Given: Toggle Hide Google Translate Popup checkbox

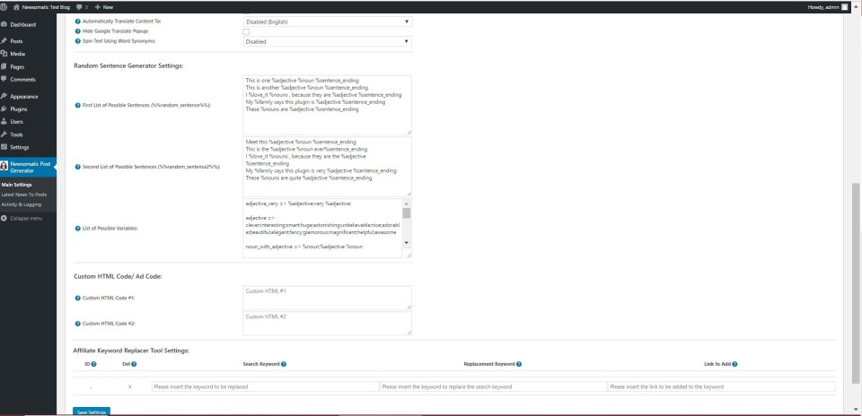Looking at the screenshot, I should [246, 31].
